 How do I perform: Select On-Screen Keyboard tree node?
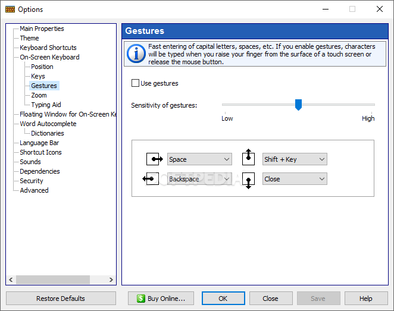(49, 57)
